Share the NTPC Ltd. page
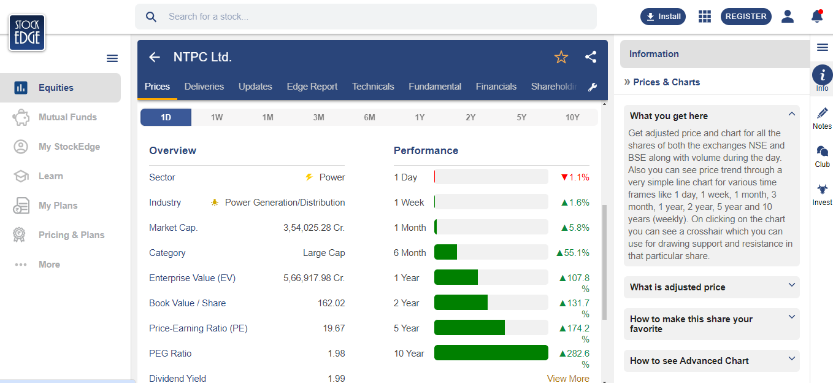The height and width of the screenshot is (383, 833). click(591, 57)
